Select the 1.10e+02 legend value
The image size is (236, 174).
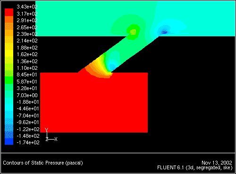pos(27,68)
